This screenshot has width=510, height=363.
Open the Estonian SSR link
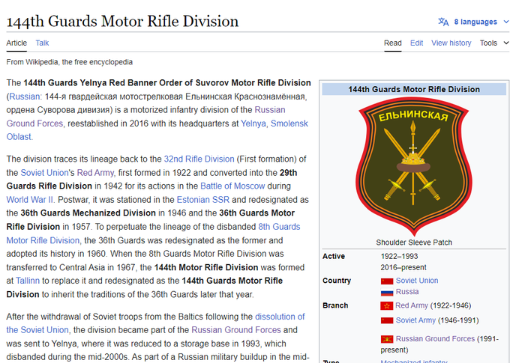click(x=203, y=199)
